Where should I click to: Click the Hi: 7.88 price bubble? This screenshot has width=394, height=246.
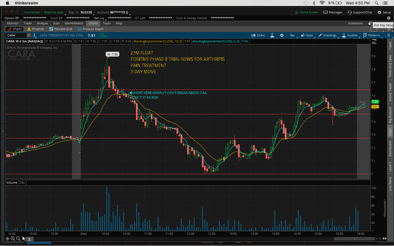coord(112,54)
